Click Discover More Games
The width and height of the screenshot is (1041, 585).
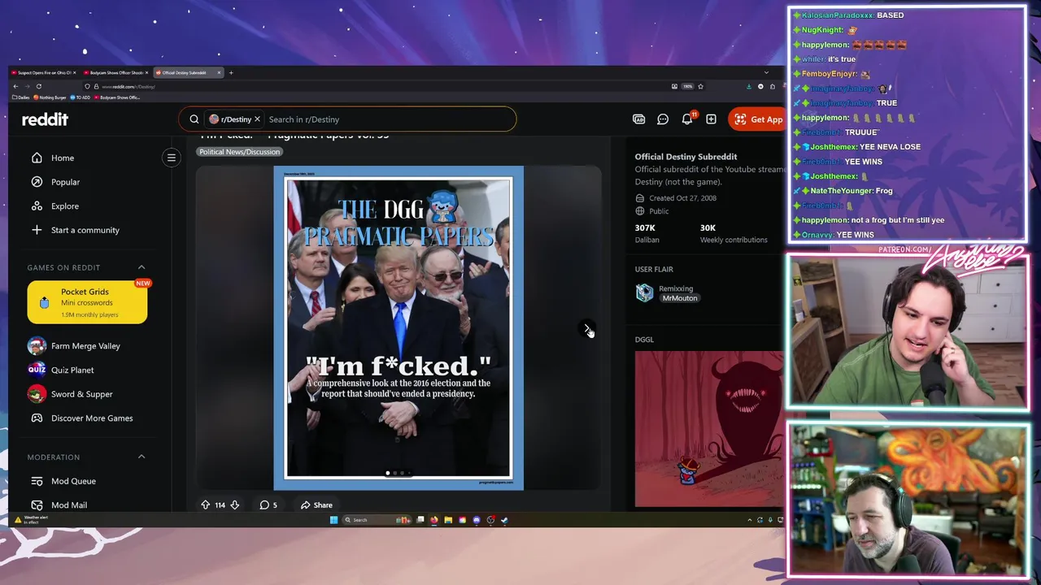[92, 418]
